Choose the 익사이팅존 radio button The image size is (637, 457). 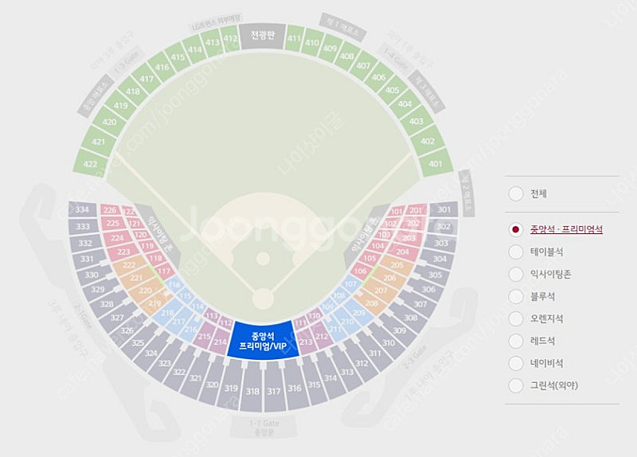point(516,274)
